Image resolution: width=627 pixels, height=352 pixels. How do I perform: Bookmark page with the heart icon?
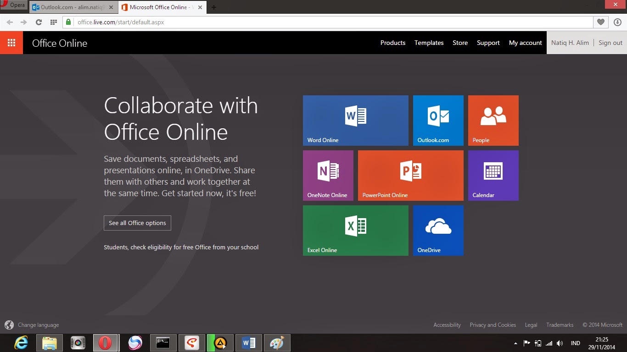[x=600, y=22]
